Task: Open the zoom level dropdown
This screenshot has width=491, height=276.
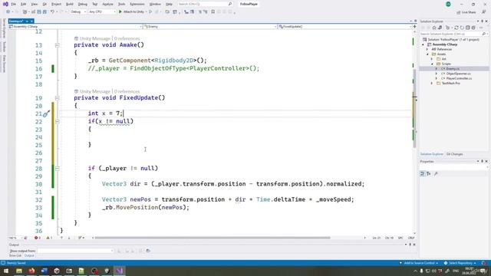Action: [x=15, y=238]
